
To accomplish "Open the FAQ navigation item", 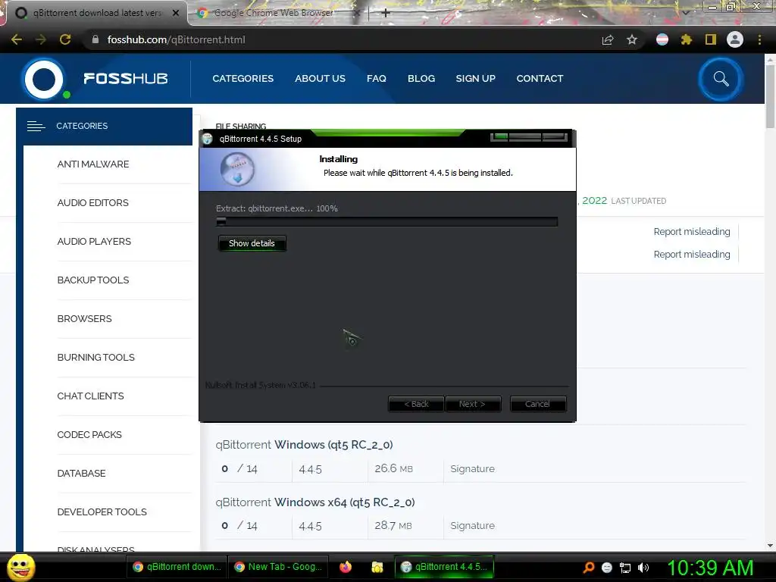I will (x=376, y=79).
